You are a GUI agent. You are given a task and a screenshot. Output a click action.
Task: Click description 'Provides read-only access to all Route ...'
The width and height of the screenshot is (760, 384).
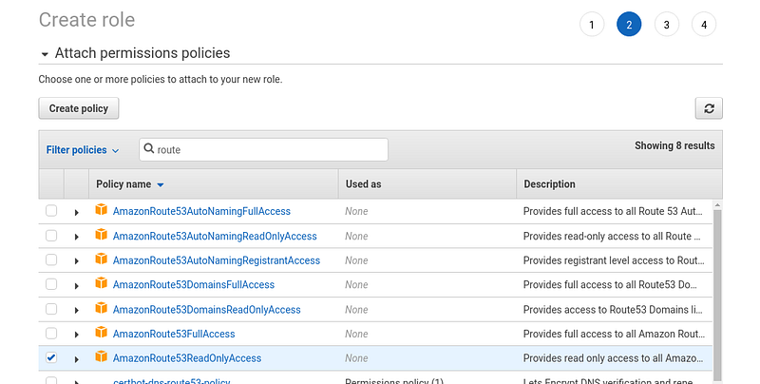click(612, 236)
